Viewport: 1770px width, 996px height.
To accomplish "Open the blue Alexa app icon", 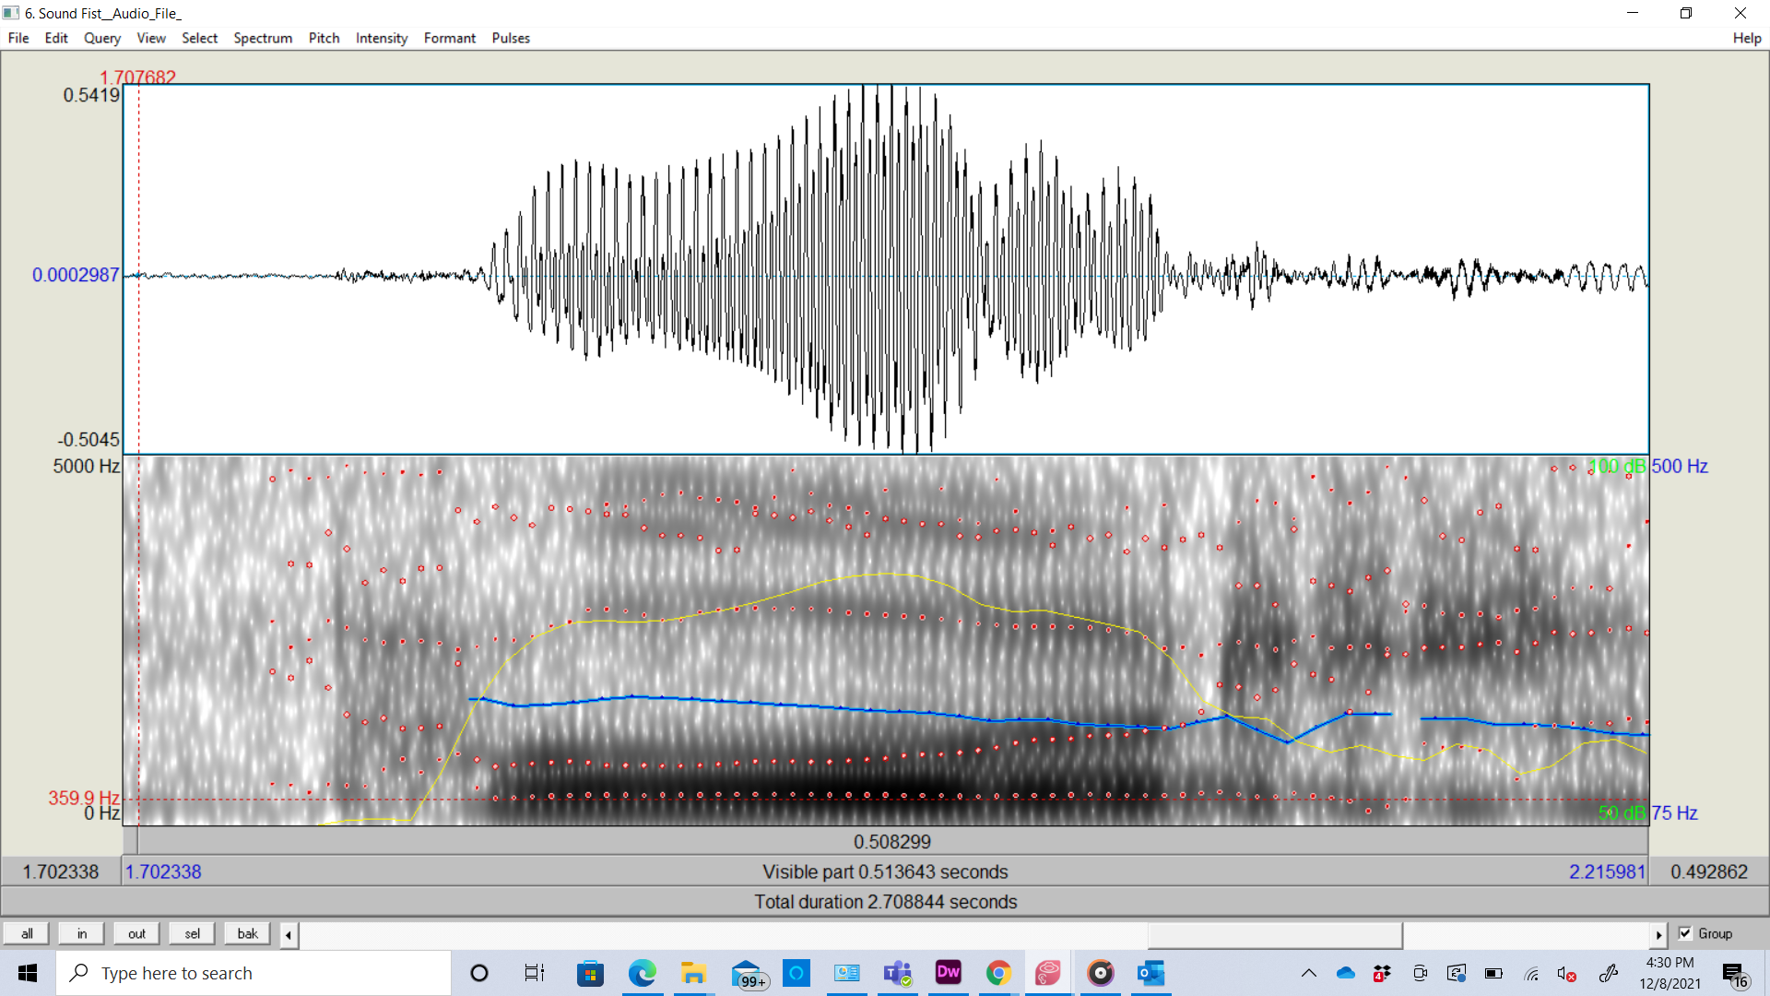I will point(796,973).
